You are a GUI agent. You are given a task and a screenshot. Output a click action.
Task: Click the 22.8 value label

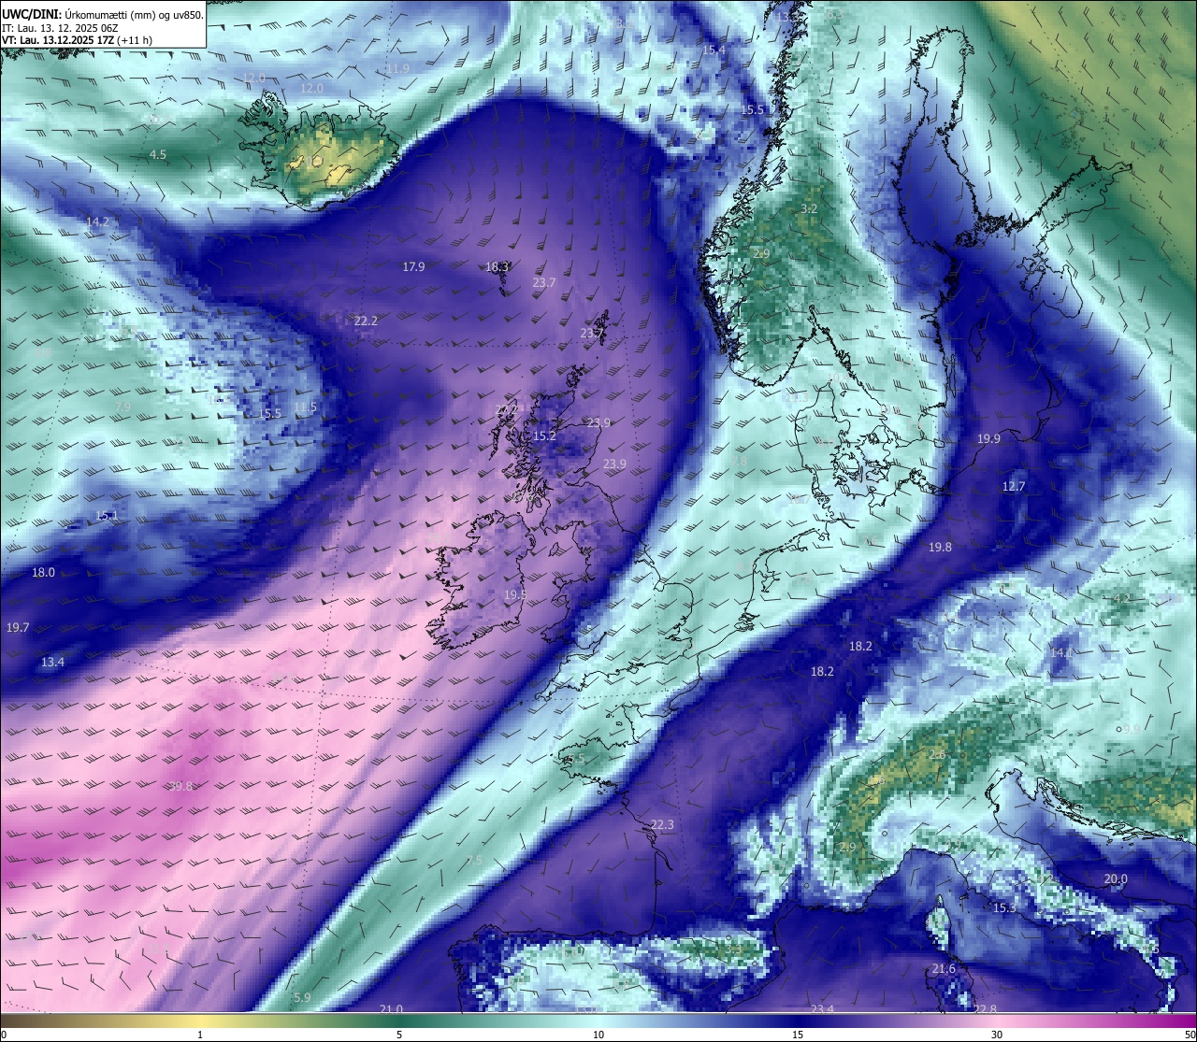point(986,1009)
